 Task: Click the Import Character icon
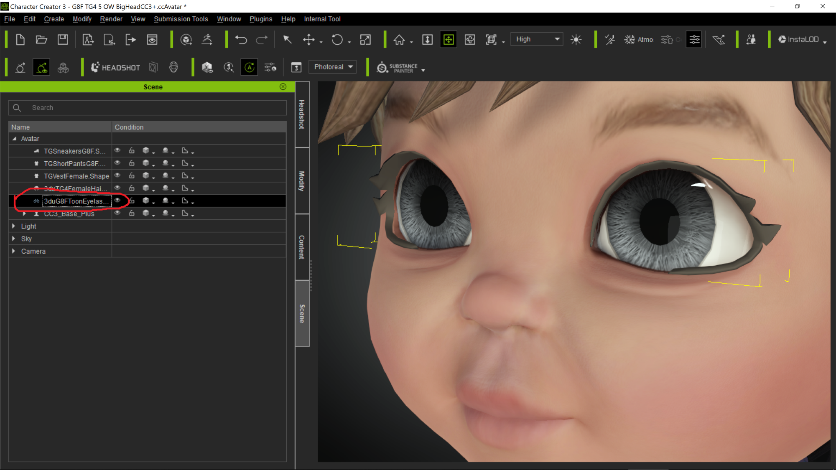[88, 40]
